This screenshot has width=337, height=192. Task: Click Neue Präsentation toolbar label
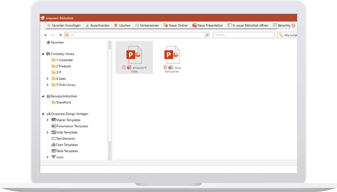tap(210, 25)
